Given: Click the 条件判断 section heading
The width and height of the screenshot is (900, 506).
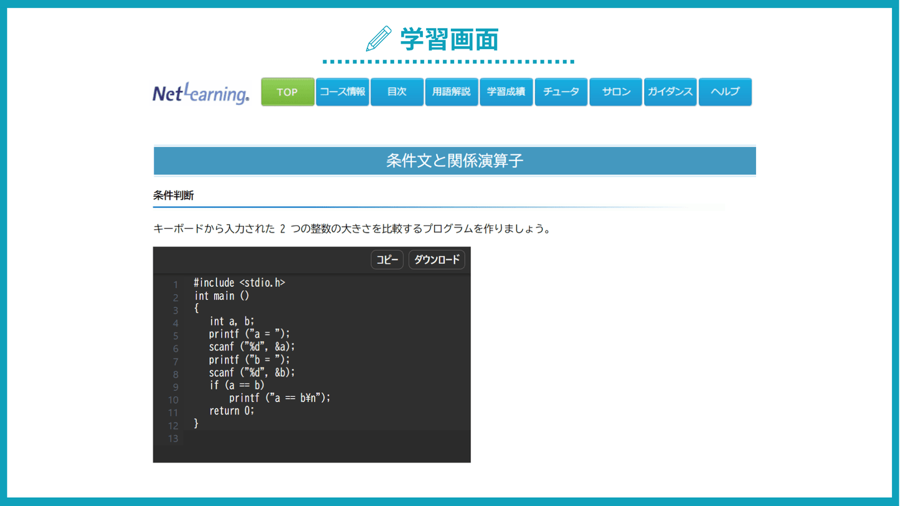Looking at the screenshot, I should [174, 195].
